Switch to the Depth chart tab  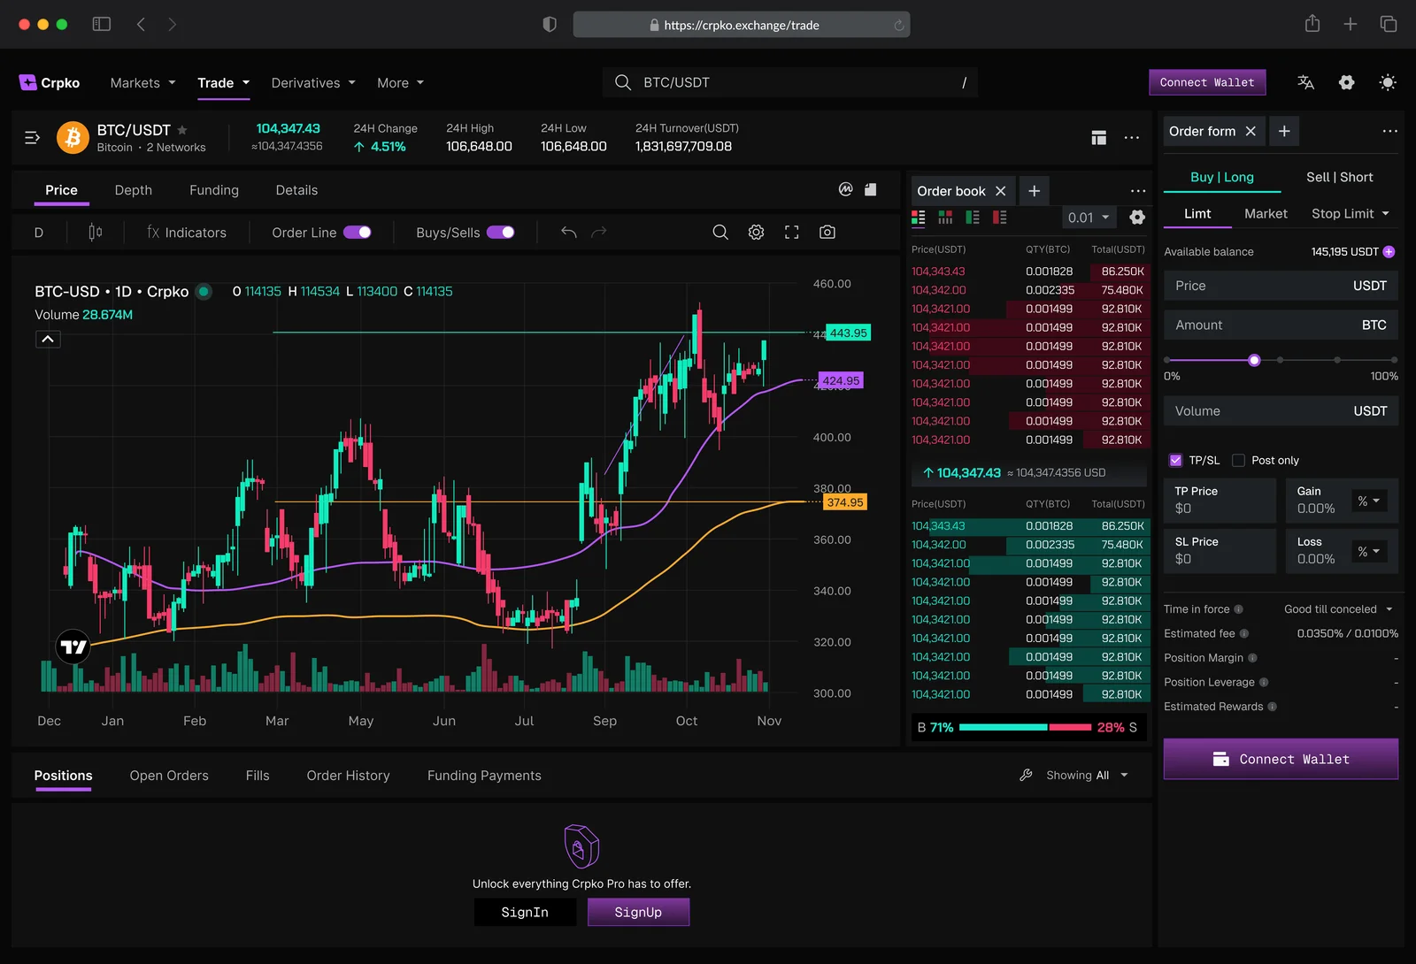point(134,190)
